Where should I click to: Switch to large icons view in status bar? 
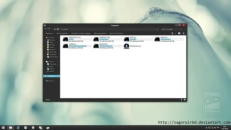(184, 100)
